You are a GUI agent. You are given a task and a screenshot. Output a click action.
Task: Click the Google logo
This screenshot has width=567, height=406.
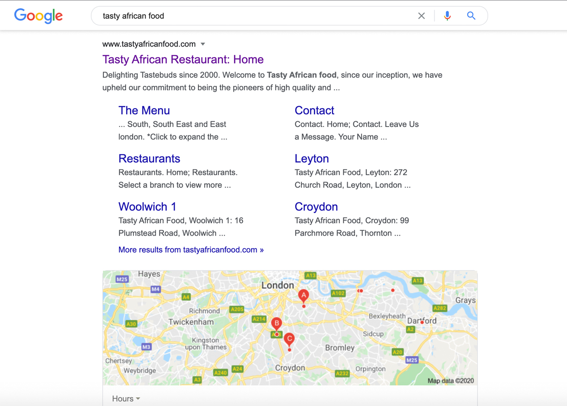(x=39, y=16)
